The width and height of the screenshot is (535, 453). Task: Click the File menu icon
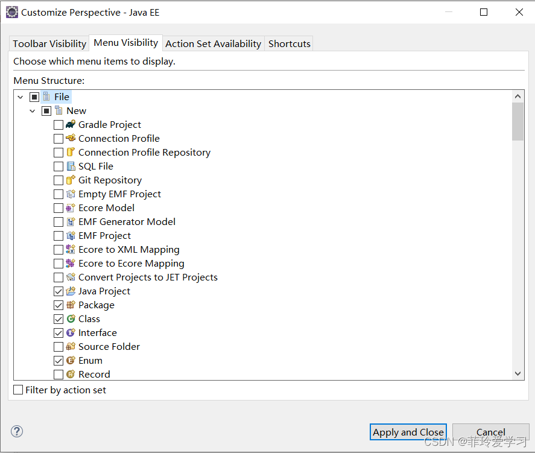(46, 97)
